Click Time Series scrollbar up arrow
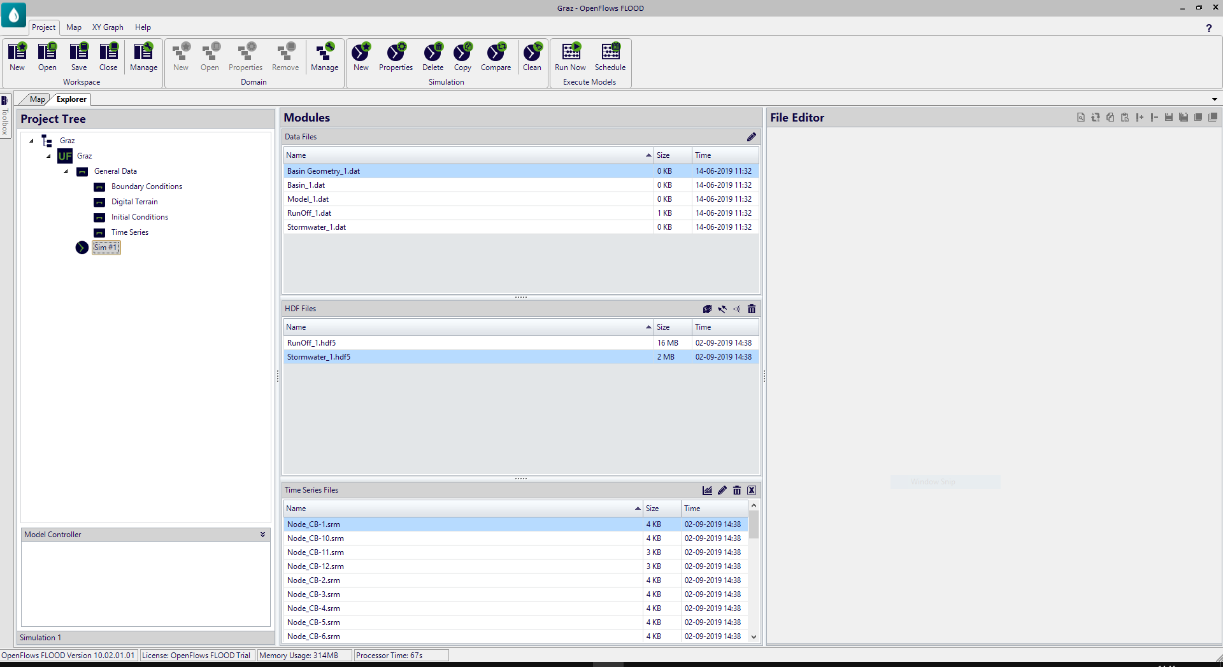 click(754, 505)
